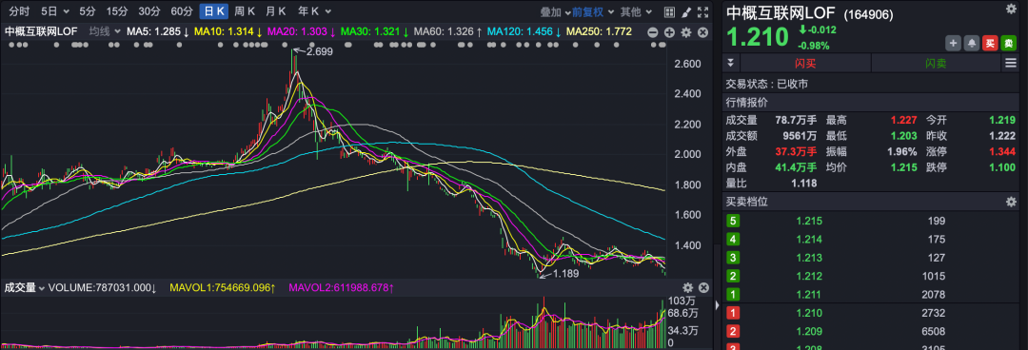Click sell level 4 badge
The width and height of the screenshot is (1028, 350).
tap(734, 240)
